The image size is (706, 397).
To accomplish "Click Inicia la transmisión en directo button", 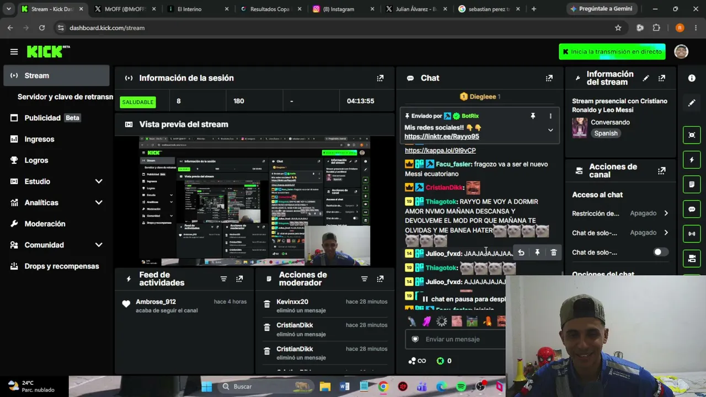I will pyautogui.click(x=612, y=52).
